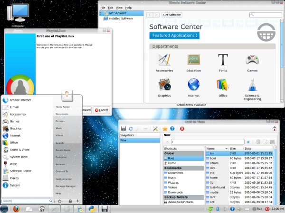Open the View menu in Software Center
The width and height of the screenshot is (285, 213).
pos(119,8)
